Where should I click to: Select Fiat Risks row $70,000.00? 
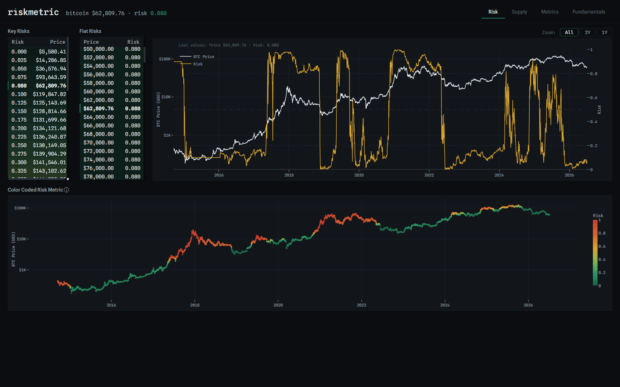tap(112, 143)
